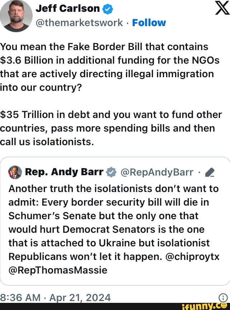Viewport: 230px width, 310px height.
Task: Open the Jeff Carlson display name
Action: (68, 9)
